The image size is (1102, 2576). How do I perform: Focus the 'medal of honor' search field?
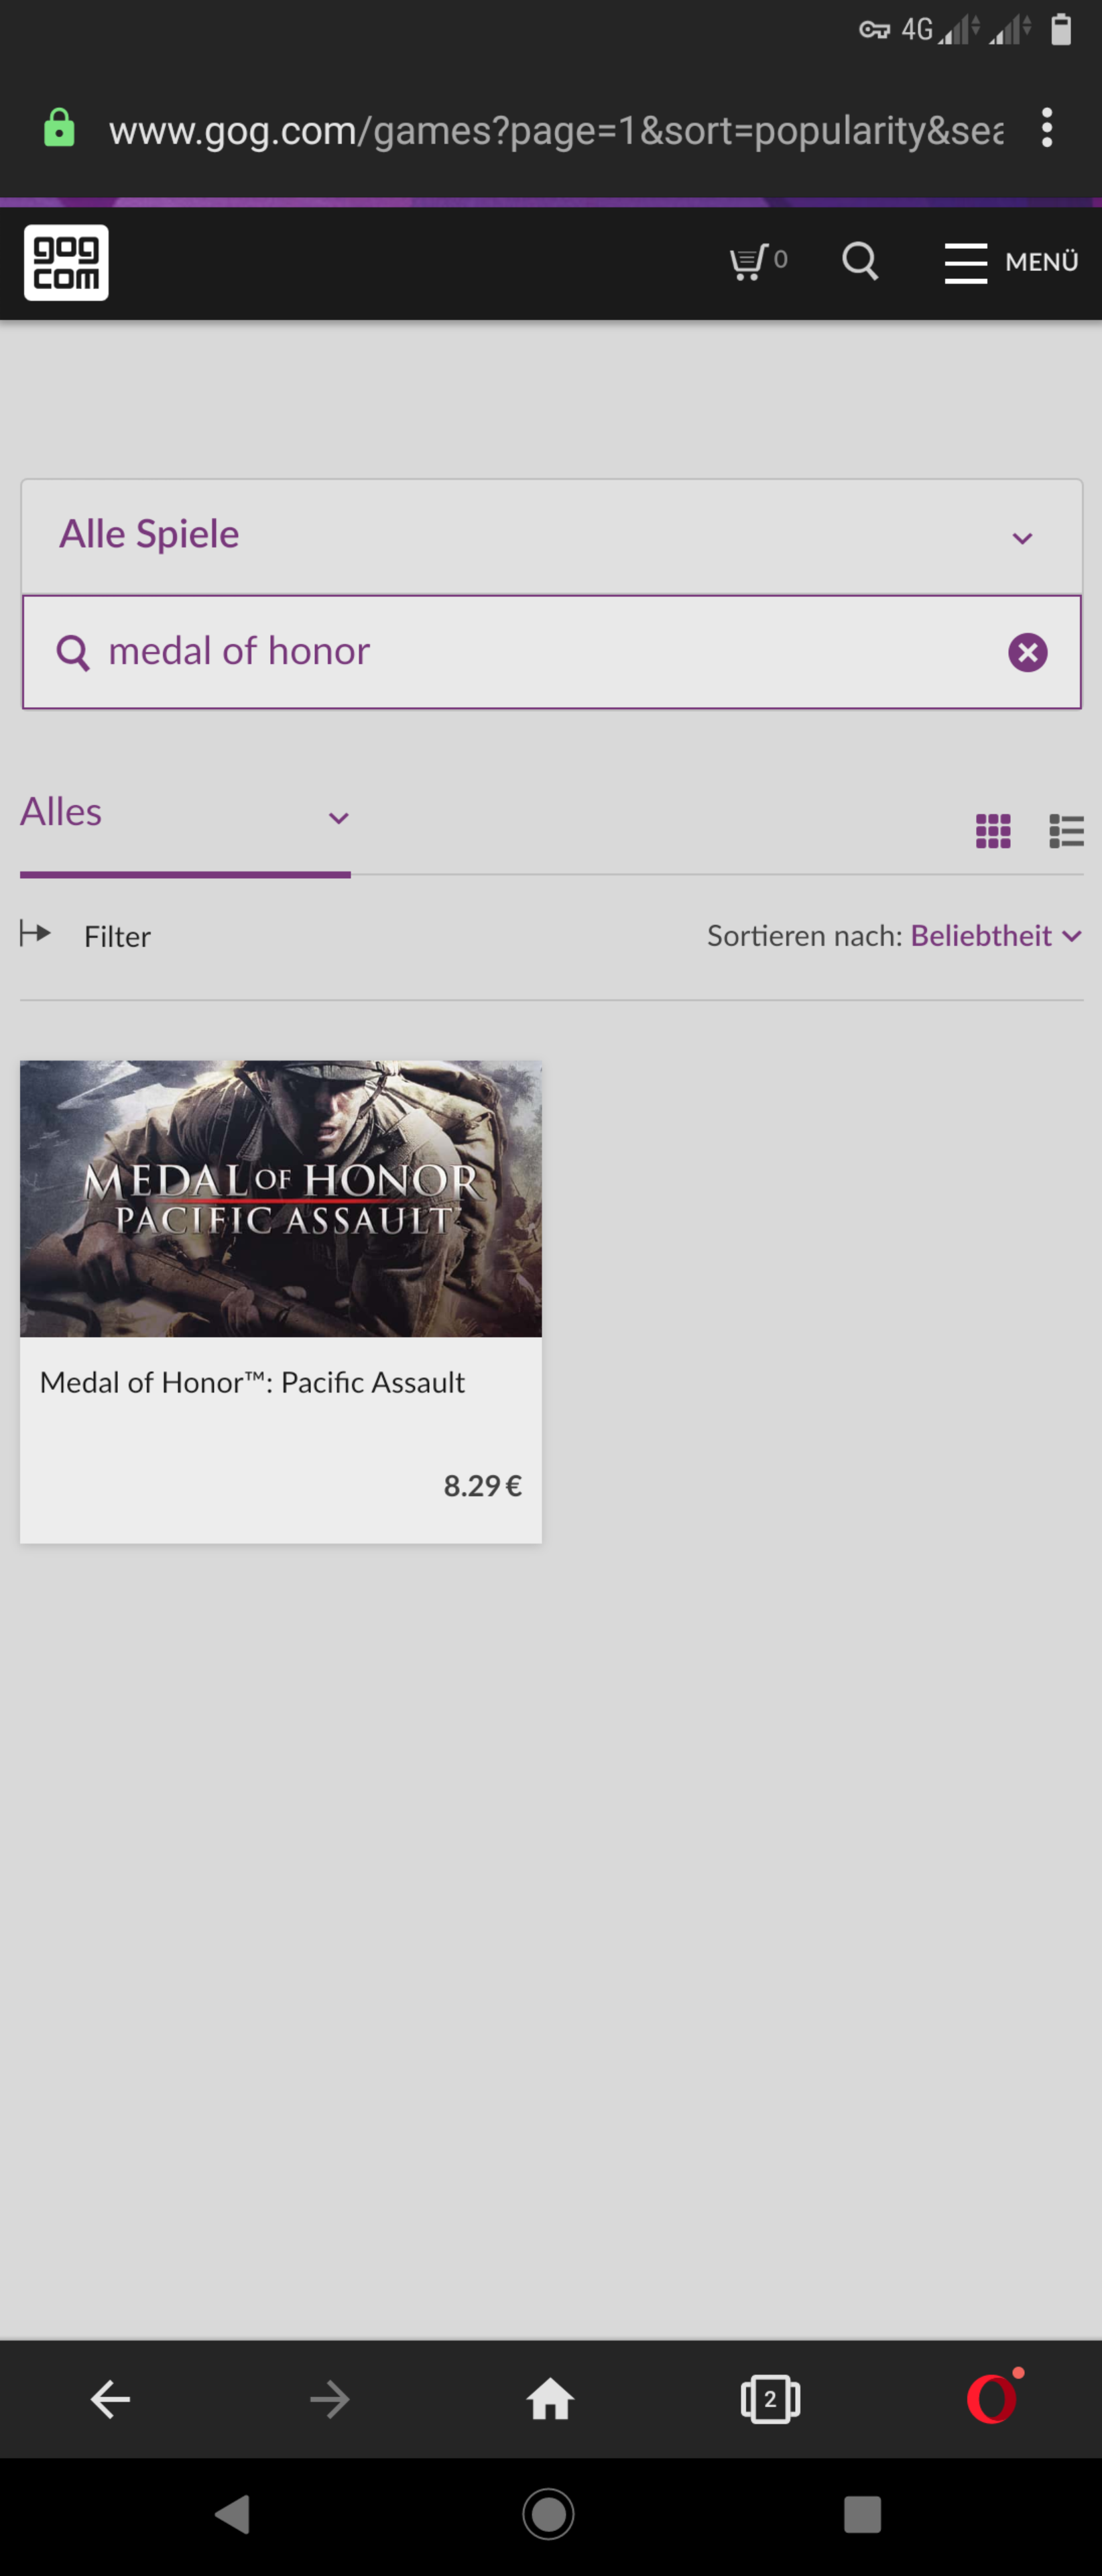click(x=552, y=652)
